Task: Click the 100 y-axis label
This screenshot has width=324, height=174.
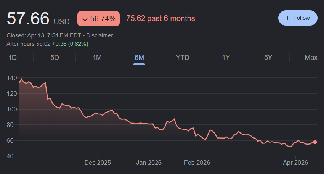Action: 12,109
